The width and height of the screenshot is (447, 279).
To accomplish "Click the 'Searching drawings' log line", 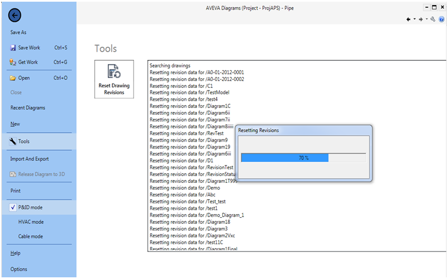I will pyautogui.click(x=170, y=65).
